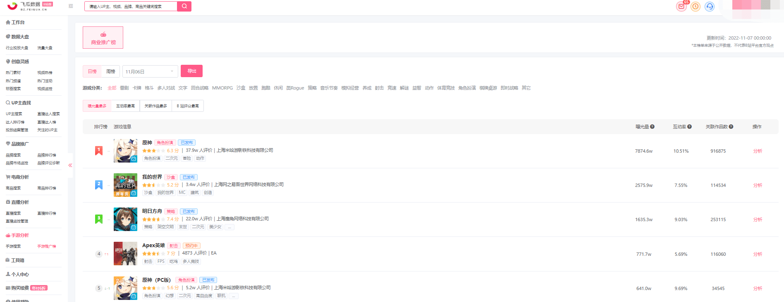Image resolution: width=784 pixels, height=302 pixels.
Task: Switch to 周榜 weekly ranking
Action: pos(110,71)
